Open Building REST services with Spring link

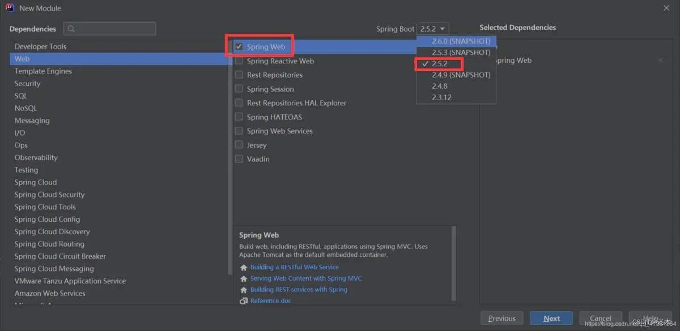coord(299,290)
